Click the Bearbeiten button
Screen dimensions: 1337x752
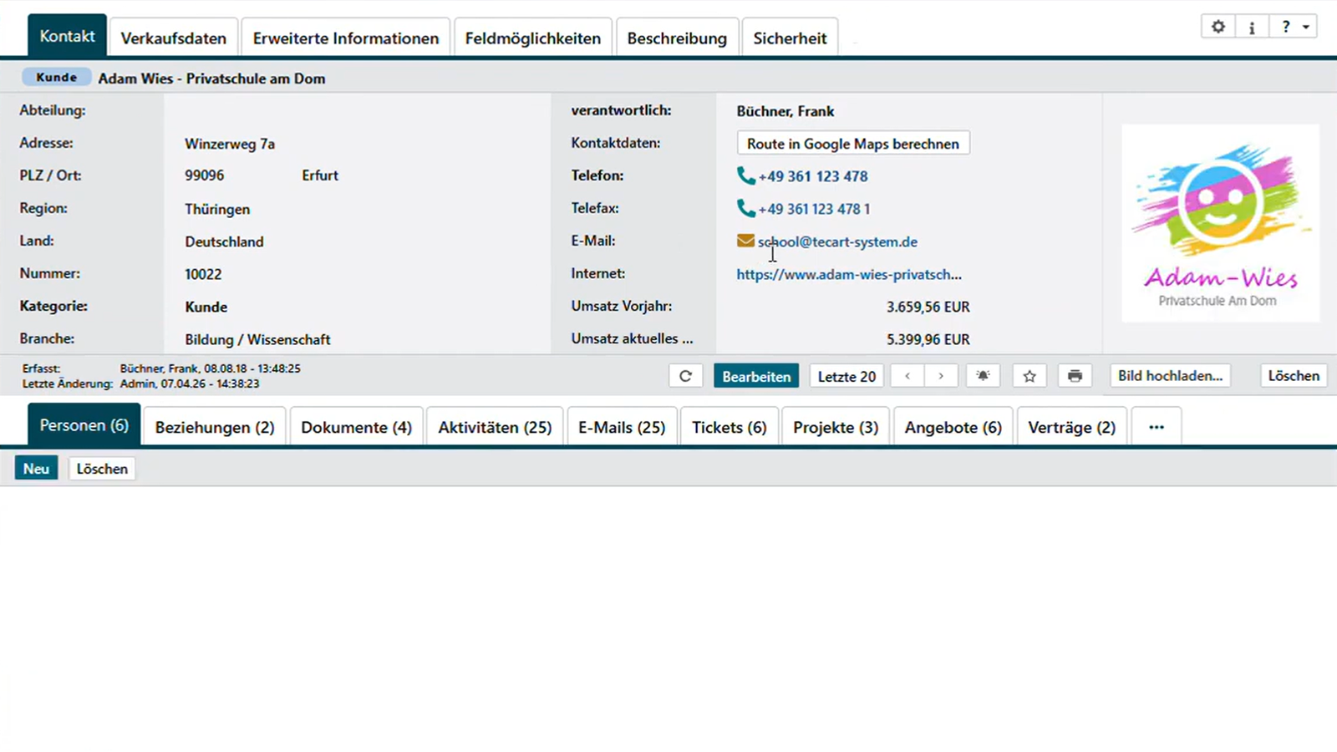(756, 376)
